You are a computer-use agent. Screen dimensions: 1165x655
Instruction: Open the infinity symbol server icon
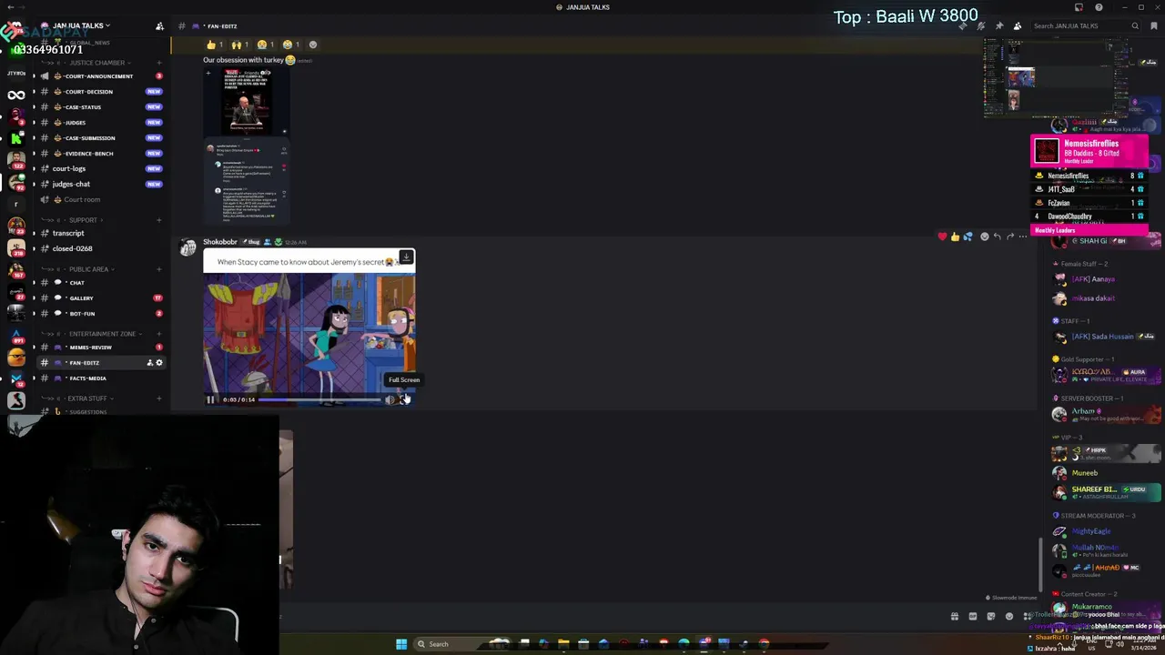(x=16, y=95)
